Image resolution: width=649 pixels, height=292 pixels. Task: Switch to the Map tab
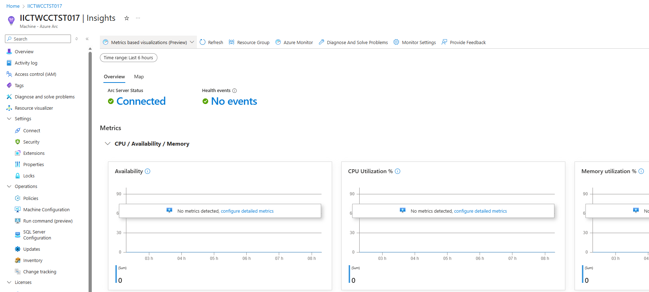click(139, 77)
